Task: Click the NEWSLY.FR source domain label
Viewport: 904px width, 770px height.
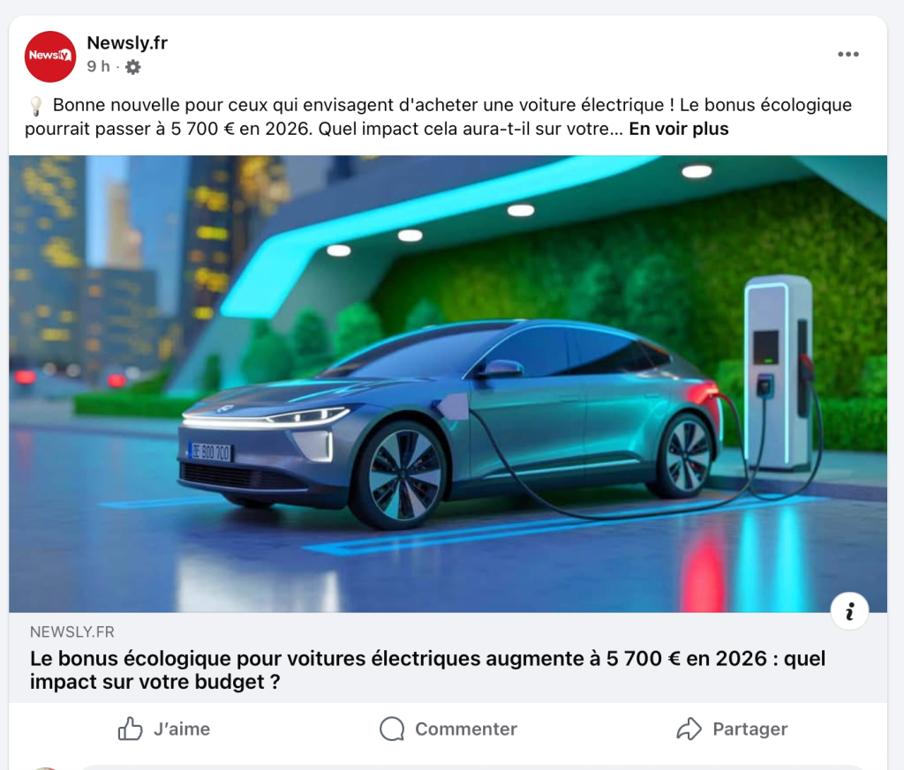Action: [72, 632]
